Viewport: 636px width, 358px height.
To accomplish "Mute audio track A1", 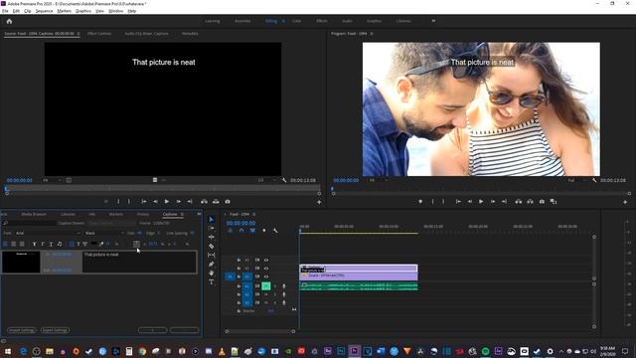I will coord(266,286).
